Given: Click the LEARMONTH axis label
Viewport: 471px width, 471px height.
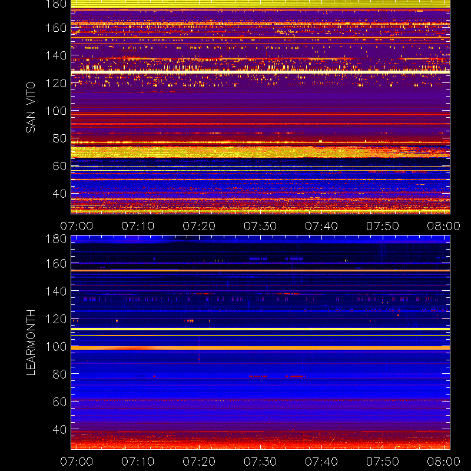Looking at the screenshot, I should coord(31,343).
